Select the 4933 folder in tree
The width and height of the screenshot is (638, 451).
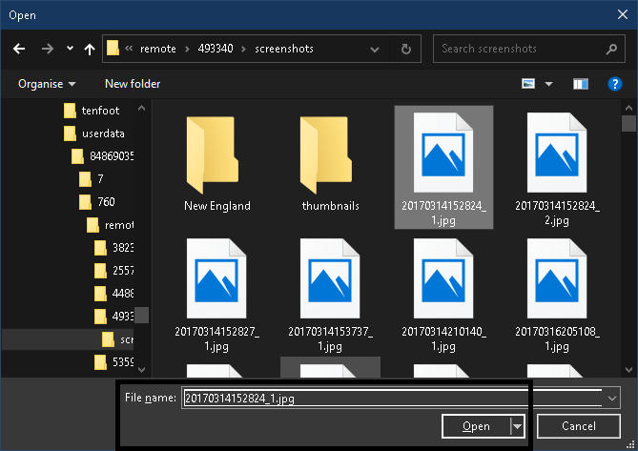pos(113,316)
